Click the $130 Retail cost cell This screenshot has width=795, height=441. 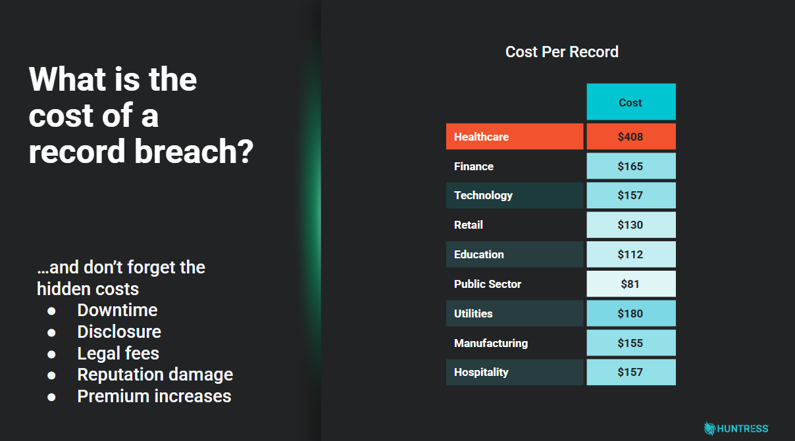pyautogui.click(x=631, y=225)
